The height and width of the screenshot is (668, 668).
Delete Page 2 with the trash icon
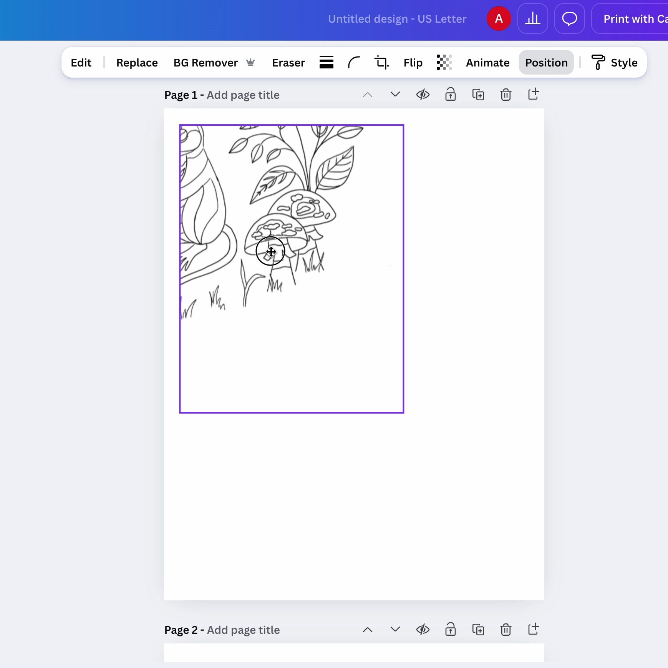tap(506, 630)
